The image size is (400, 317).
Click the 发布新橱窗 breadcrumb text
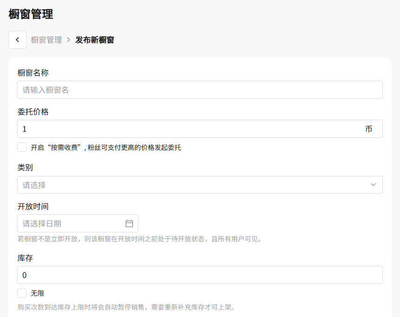(94, 40)
